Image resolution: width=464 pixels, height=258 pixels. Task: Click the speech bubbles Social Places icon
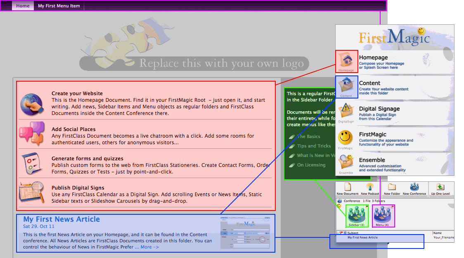click(x=32, y=134)
